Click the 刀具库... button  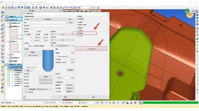click(33, 52)
